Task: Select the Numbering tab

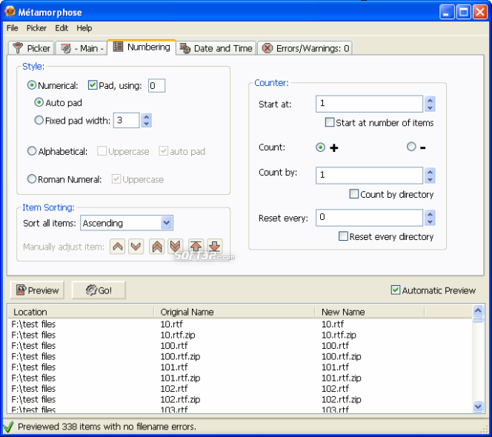Action: (142, 47)
